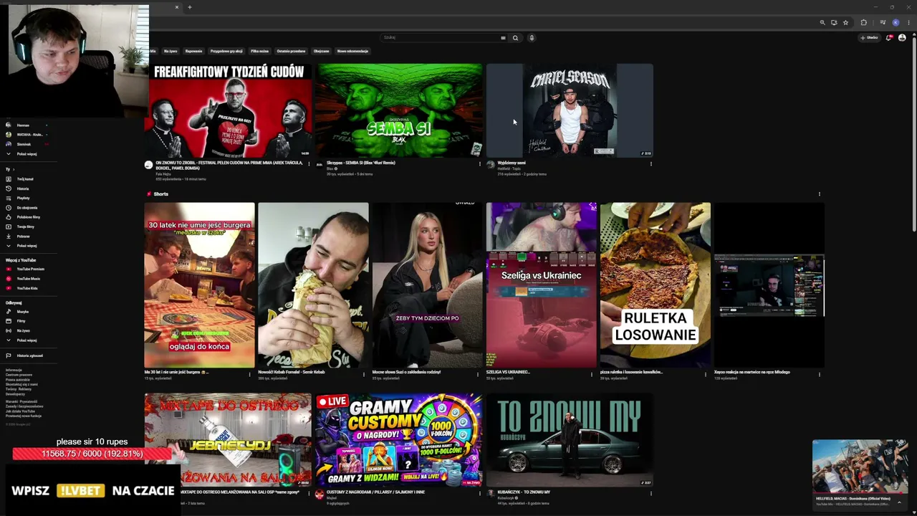This screenshot has width=917, height=516.
Task: Open Polubione filmy in the sidebar
Action: [x=28, y=217]
